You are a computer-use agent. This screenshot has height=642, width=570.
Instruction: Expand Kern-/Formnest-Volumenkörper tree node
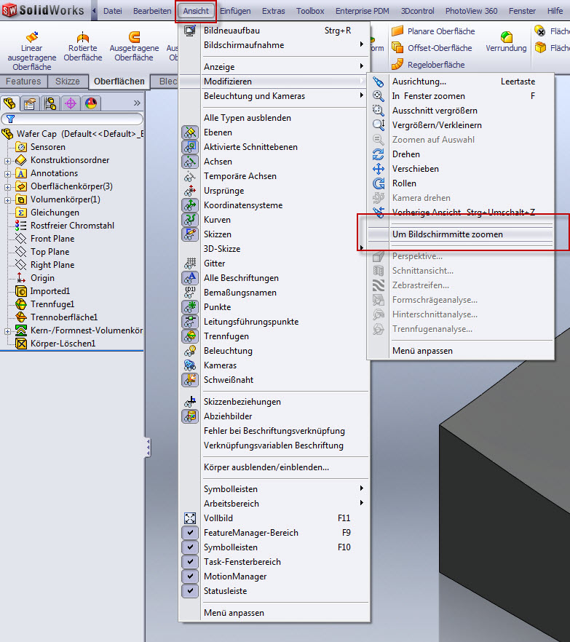(7, 331)
